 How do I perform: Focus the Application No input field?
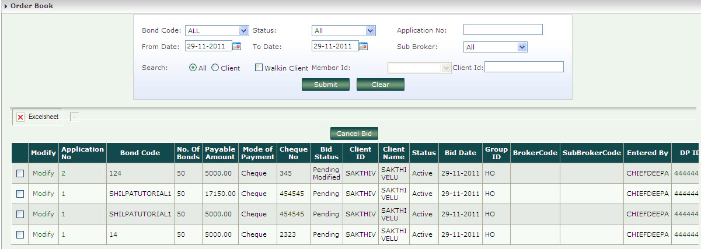(503, 30)
